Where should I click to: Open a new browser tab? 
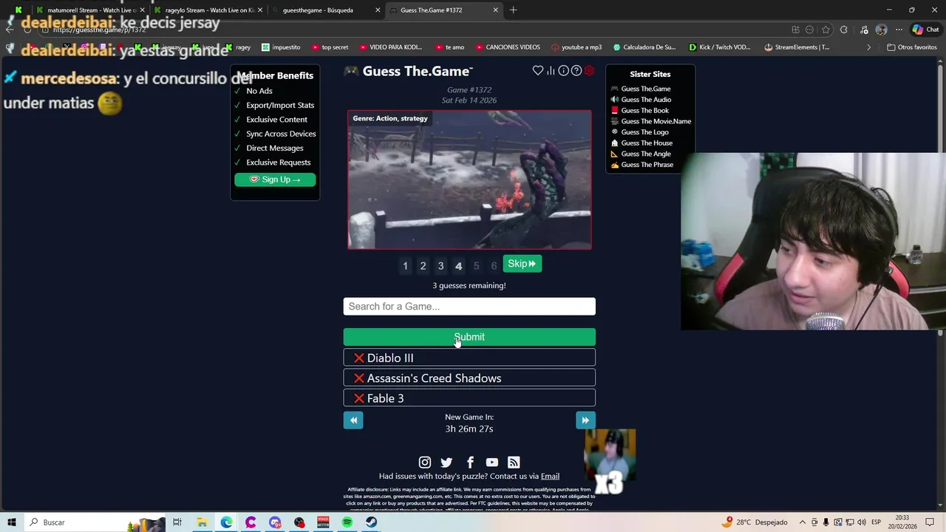[513, 10]
